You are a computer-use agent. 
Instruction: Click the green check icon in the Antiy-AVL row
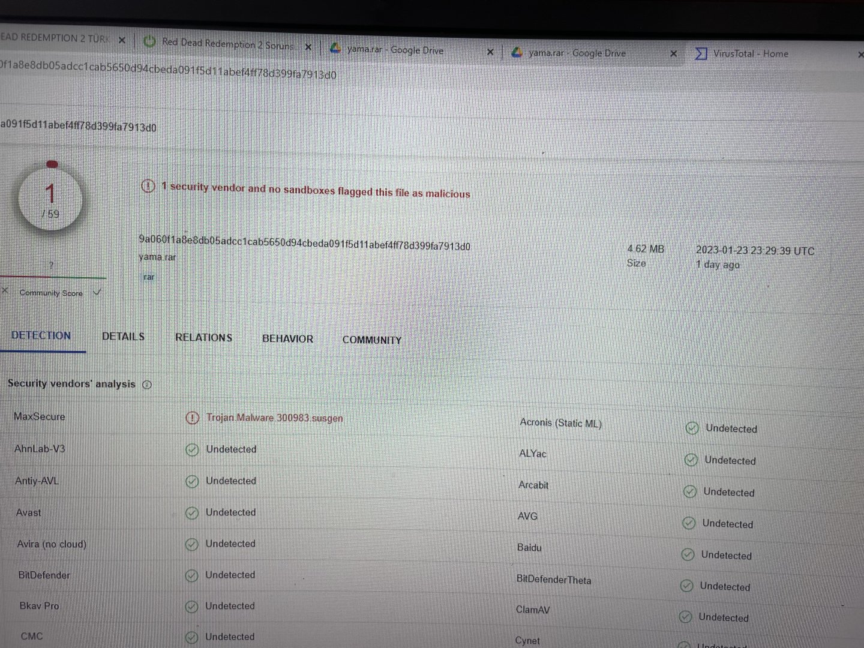(x=192, y=481)
